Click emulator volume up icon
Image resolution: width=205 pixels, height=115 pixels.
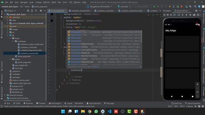click(168, 15)
